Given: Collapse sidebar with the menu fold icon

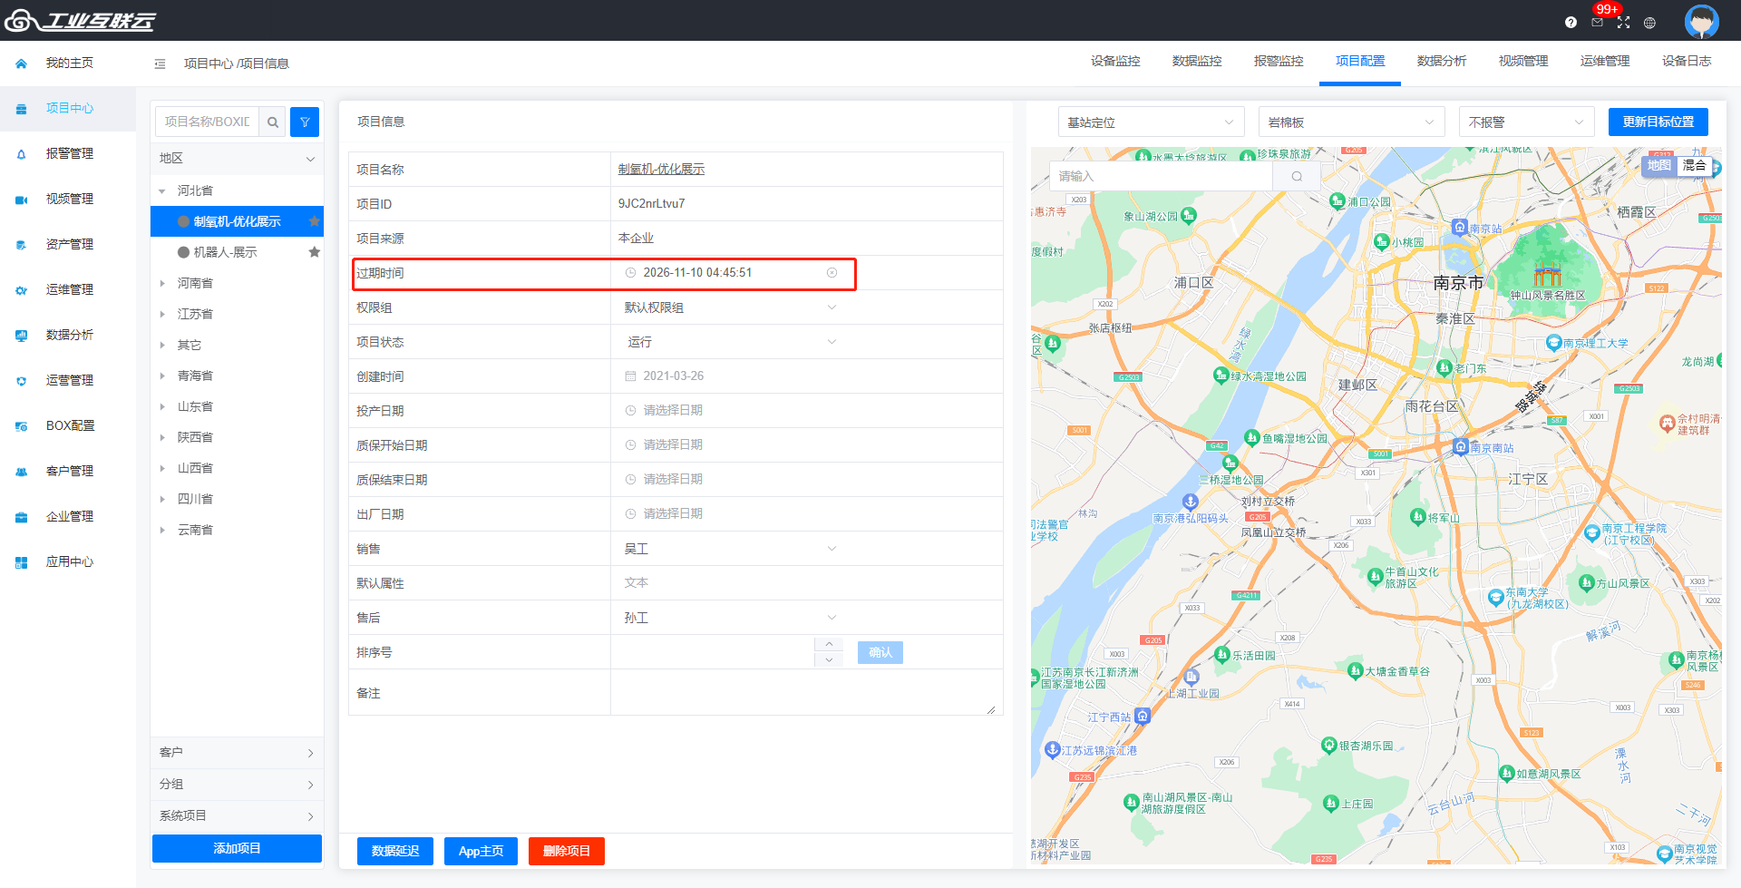Looking at the screenshot, I should coord(160,63).
